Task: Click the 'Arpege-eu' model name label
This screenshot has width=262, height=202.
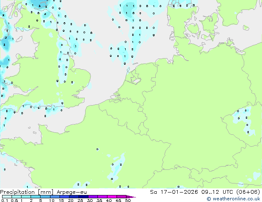Action: 71,193
